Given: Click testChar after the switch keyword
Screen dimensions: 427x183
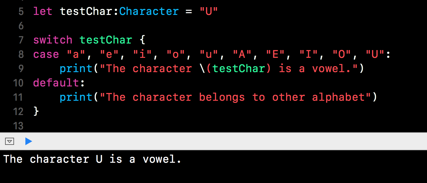Looking at the screenshot, I should tap(106, 40).
